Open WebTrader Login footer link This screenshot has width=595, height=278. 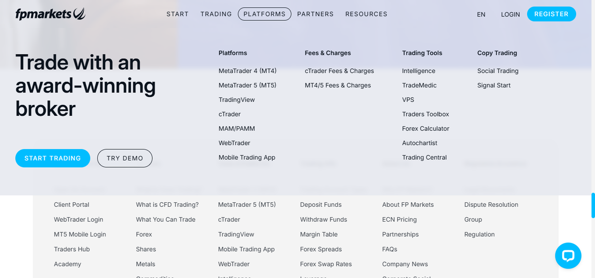tap(78, 219)
